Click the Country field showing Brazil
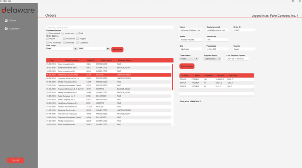Image resolution: width=302 pixels, height=168 pixels. click(x=244, y=49)
